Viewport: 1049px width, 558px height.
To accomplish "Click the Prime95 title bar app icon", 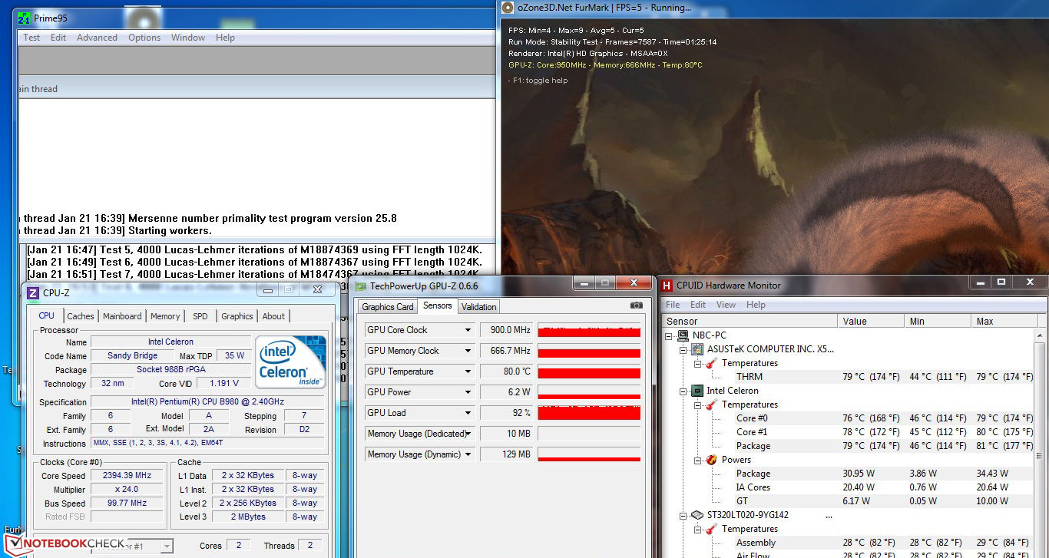I will tap(24, 18).
